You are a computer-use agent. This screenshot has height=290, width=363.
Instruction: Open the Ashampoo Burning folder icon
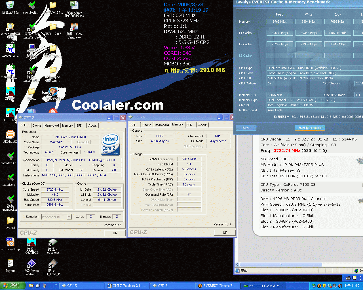(53, 70)
